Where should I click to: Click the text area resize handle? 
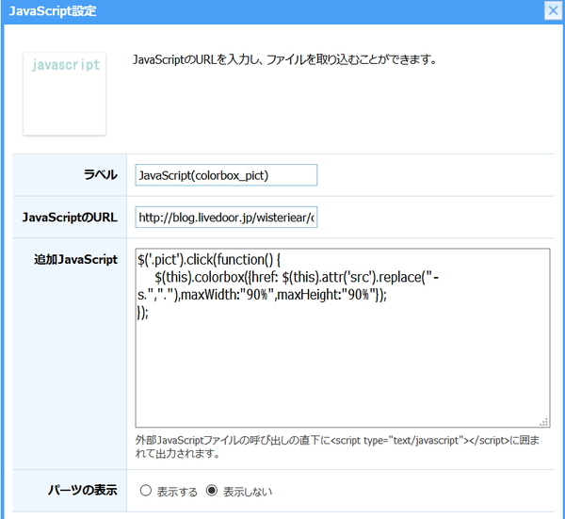544,422
